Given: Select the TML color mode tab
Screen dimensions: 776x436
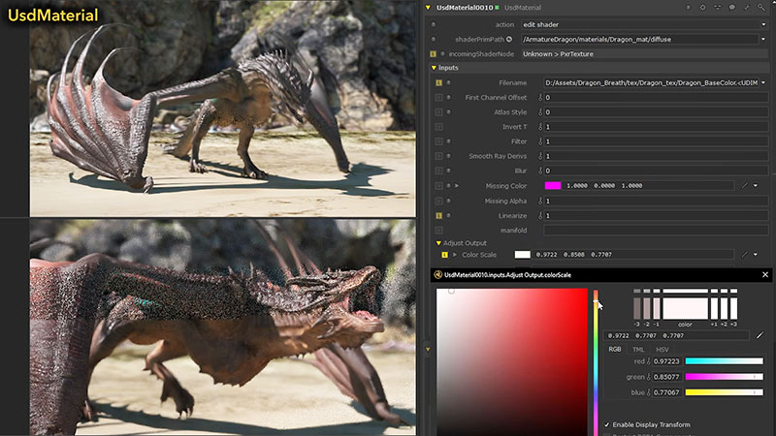Looking at the screenshot, I should tap(638, 349).
